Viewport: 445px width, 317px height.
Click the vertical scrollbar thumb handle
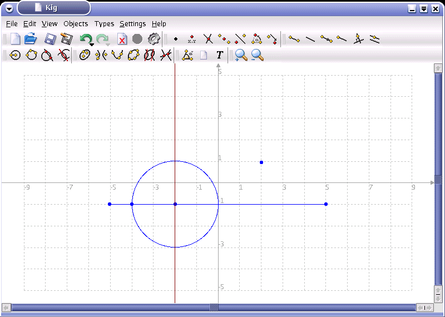click(x=438, y=180)
